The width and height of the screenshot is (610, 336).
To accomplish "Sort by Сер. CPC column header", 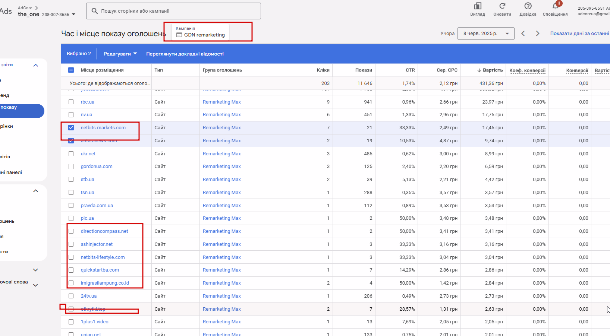I will [447, 70].
